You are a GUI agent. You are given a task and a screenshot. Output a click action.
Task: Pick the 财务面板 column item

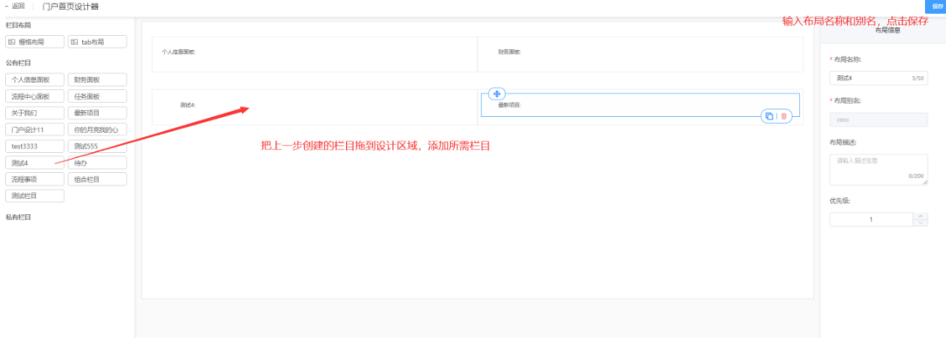point(97,79)
